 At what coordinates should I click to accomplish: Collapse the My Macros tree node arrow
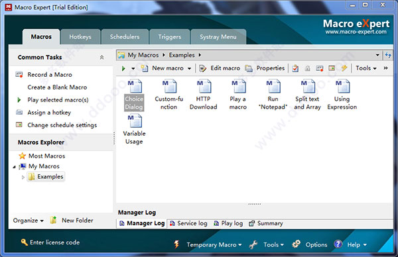[15, 167]
